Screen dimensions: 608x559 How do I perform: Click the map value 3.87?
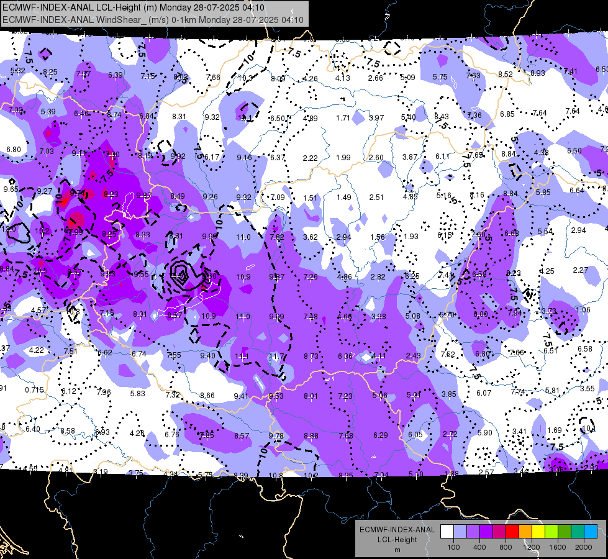(410, 157)
